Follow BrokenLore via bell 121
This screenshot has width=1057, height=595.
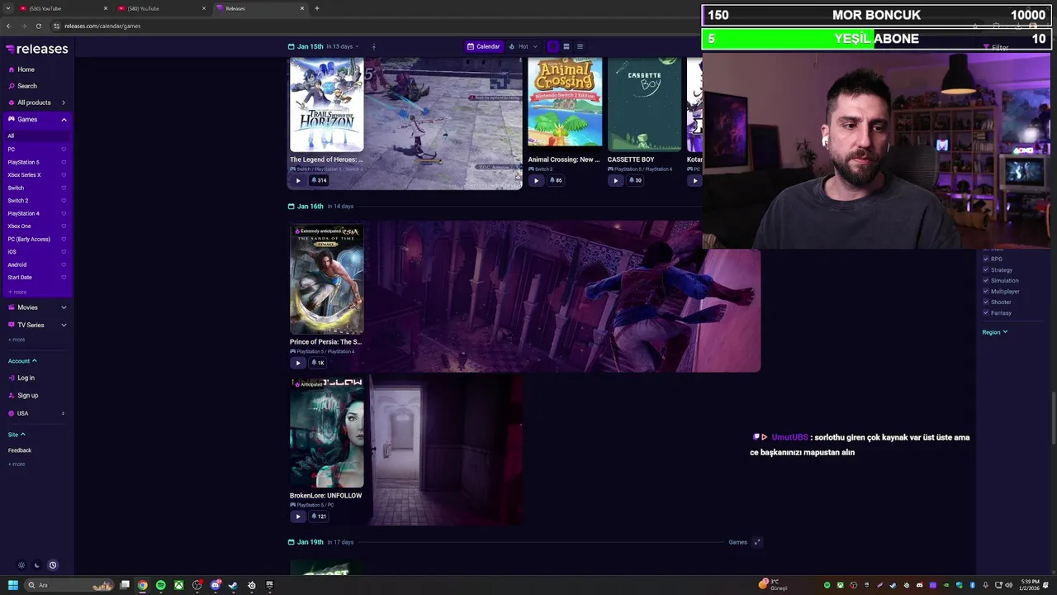click(x=319, y=516)
